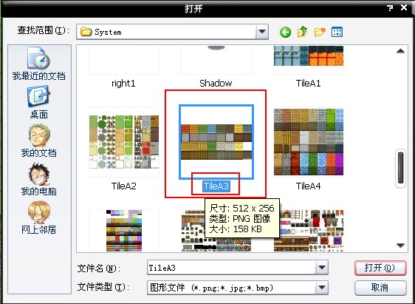Screen dimensions: 415x304
Task: Go to 桌面 desktop place
Action: tap(38, 102)
